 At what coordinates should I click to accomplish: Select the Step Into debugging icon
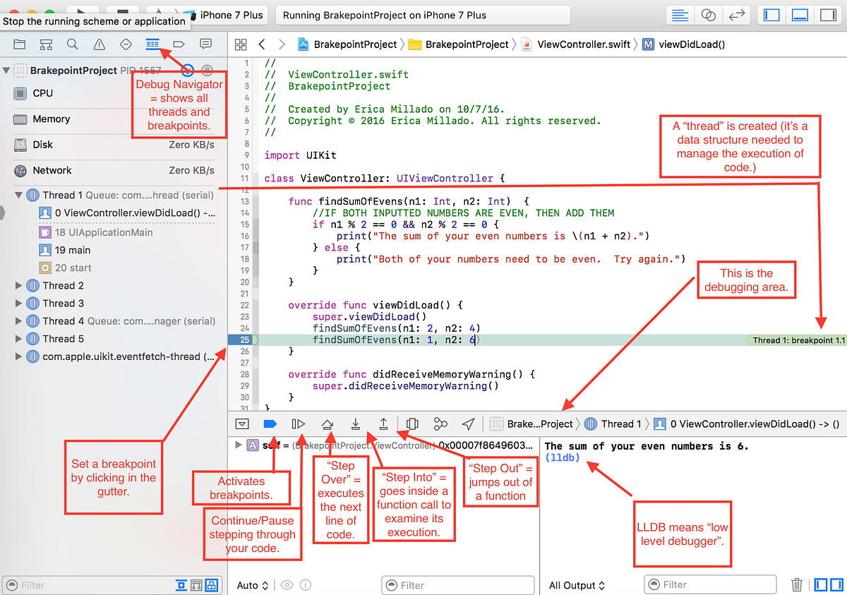pyautogui.click(x=355, y=423)
